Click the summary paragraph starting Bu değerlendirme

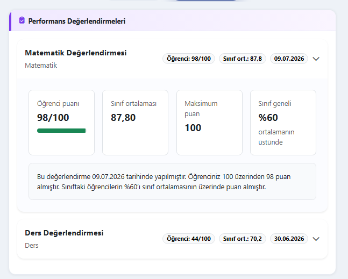pos(164,182)
